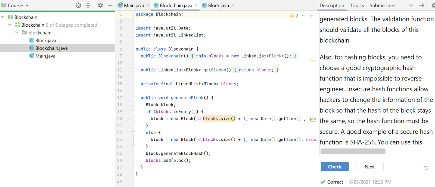The width and height of the screenshot is (435, 187).
Task: Click the reset/undo task icon
Action: (x=426, y=168)
